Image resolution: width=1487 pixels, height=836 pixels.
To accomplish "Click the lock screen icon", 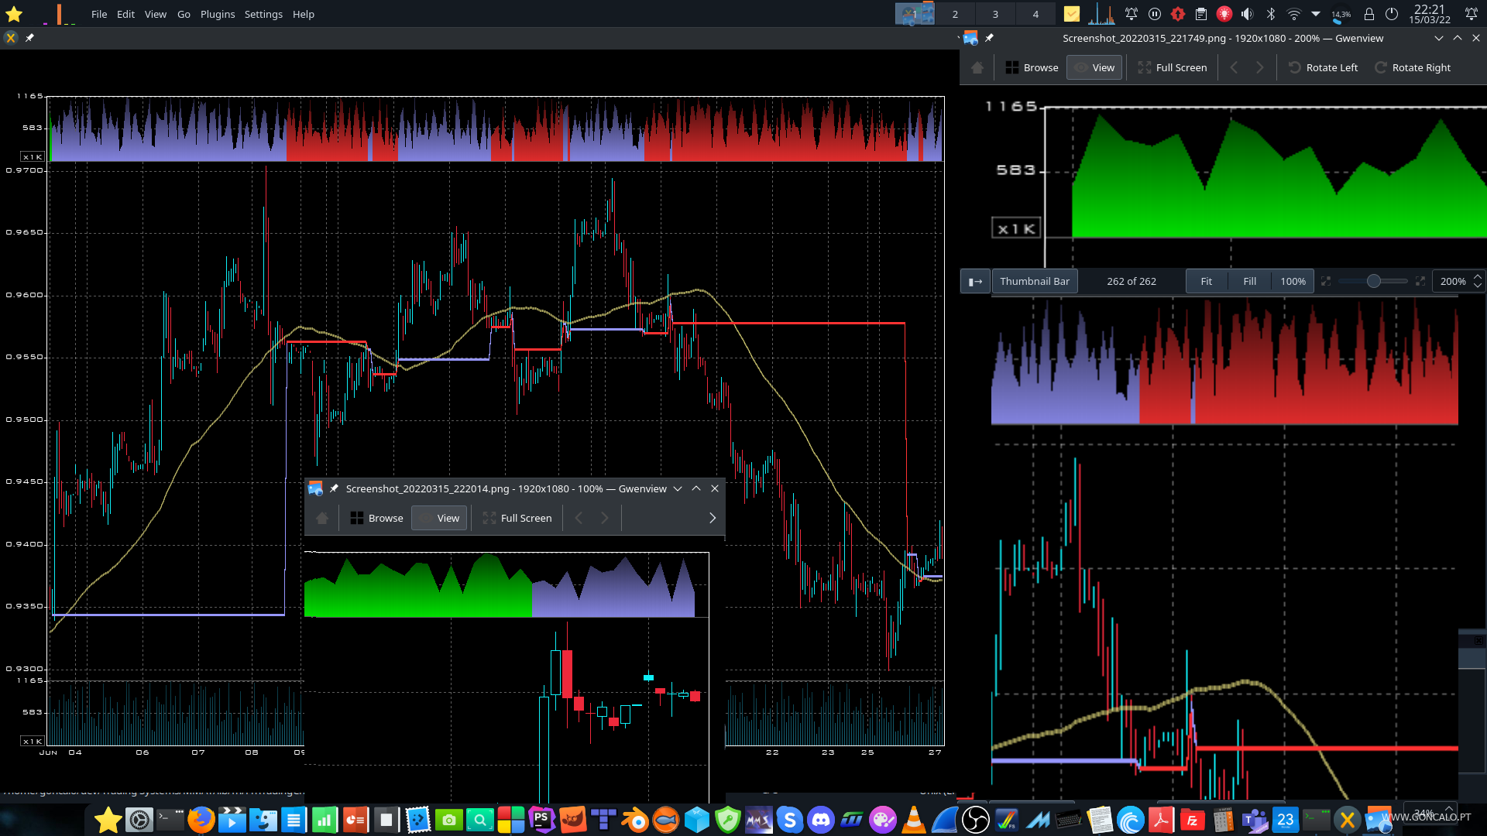I will (1369, 14).
